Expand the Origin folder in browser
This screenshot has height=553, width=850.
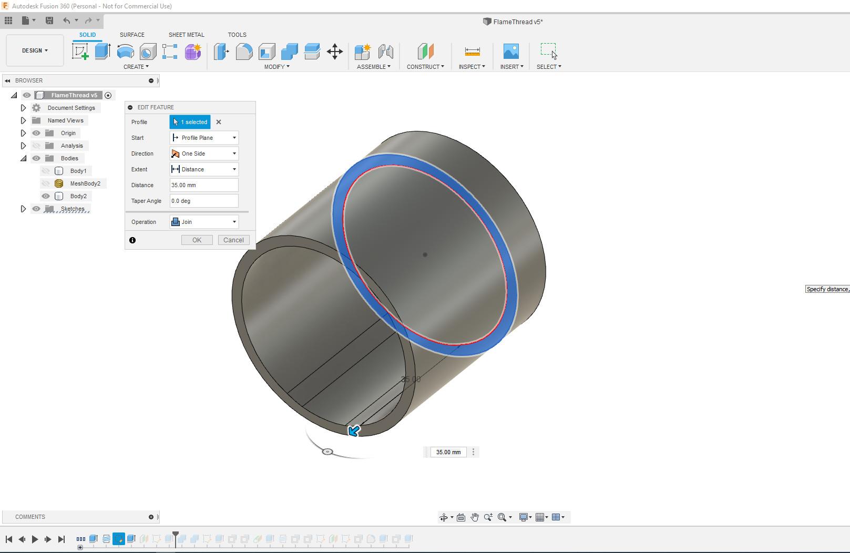point(23,133)
